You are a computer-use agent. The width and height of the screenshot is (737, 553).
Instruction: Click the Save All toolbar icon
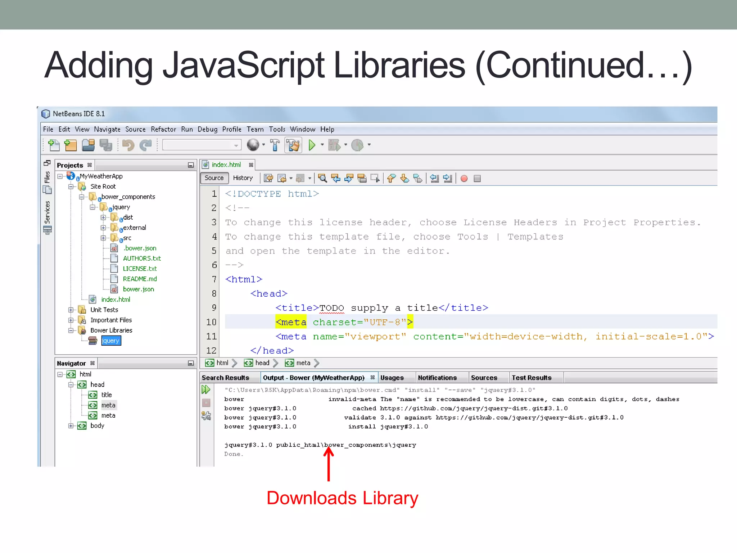(106, 145)
